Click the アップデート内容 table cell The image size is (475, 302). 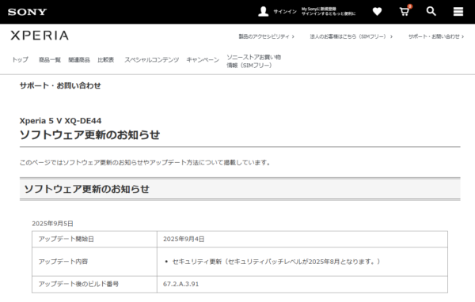point(94,262)
